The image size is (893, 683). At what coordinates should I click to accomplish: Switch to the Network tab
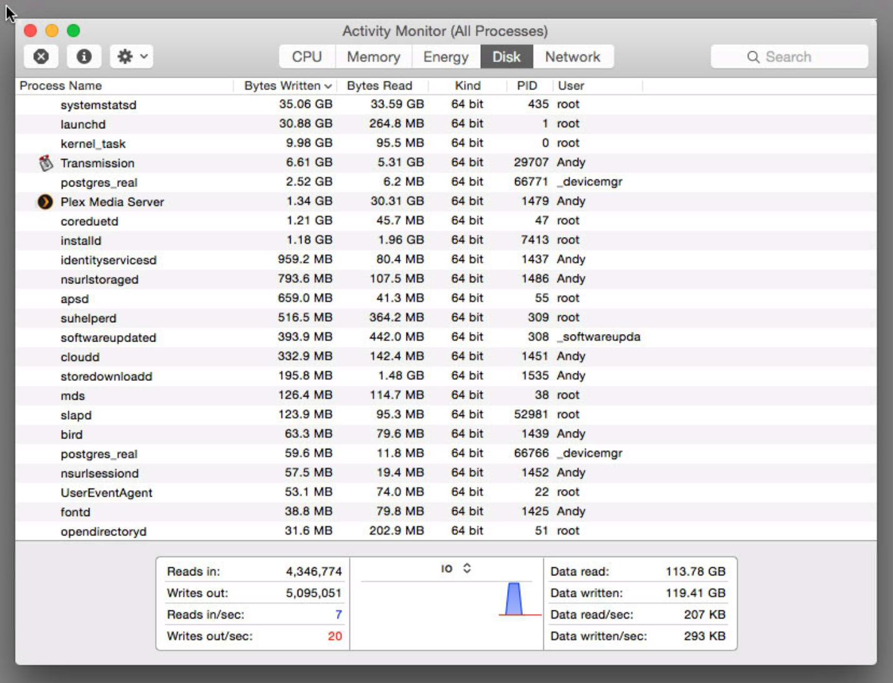point(573,57)
